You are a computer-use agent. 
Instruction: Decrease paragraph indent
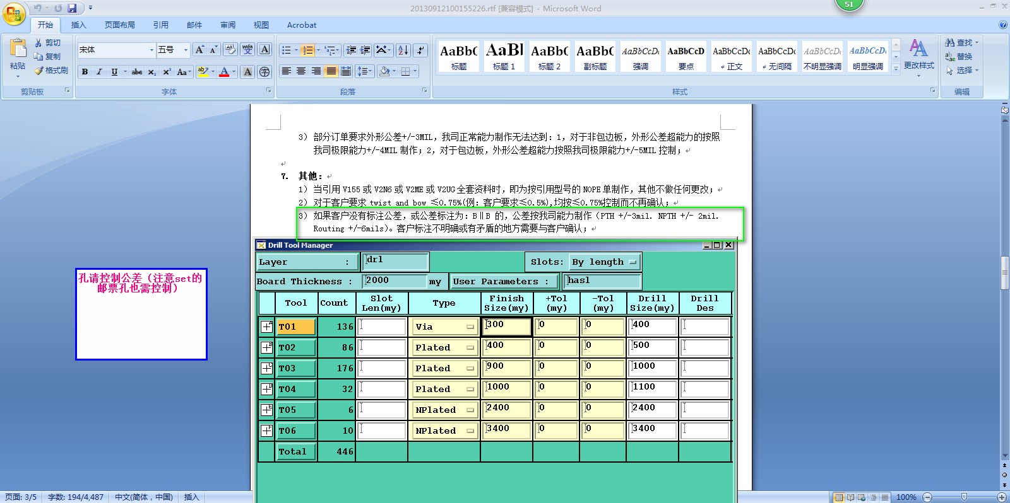point(351,50)
